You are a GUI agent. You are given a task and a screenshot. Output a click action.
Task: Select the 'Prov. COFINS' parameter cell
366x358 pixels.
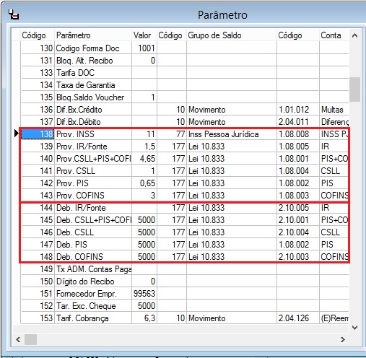[x=93, y=196]
